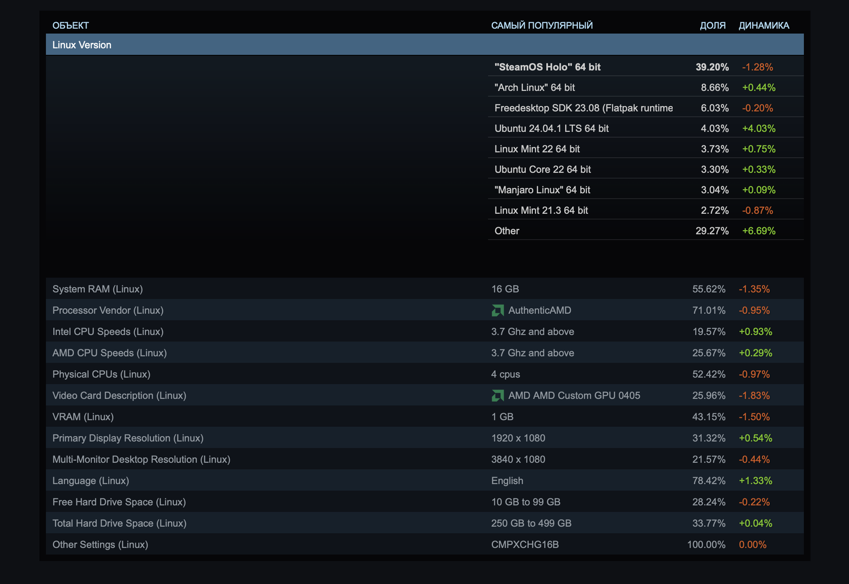Click the AMD AMD Custom GPU 0405 text
The image size is (849, 584).
(x=574, y=396)
